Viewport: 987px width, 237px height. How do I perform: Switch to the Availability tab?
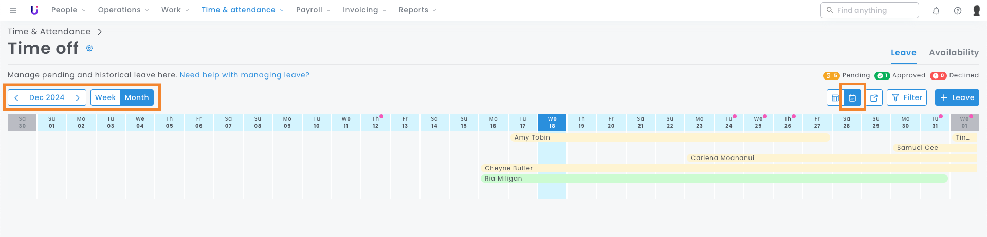[x=954, y=52]
